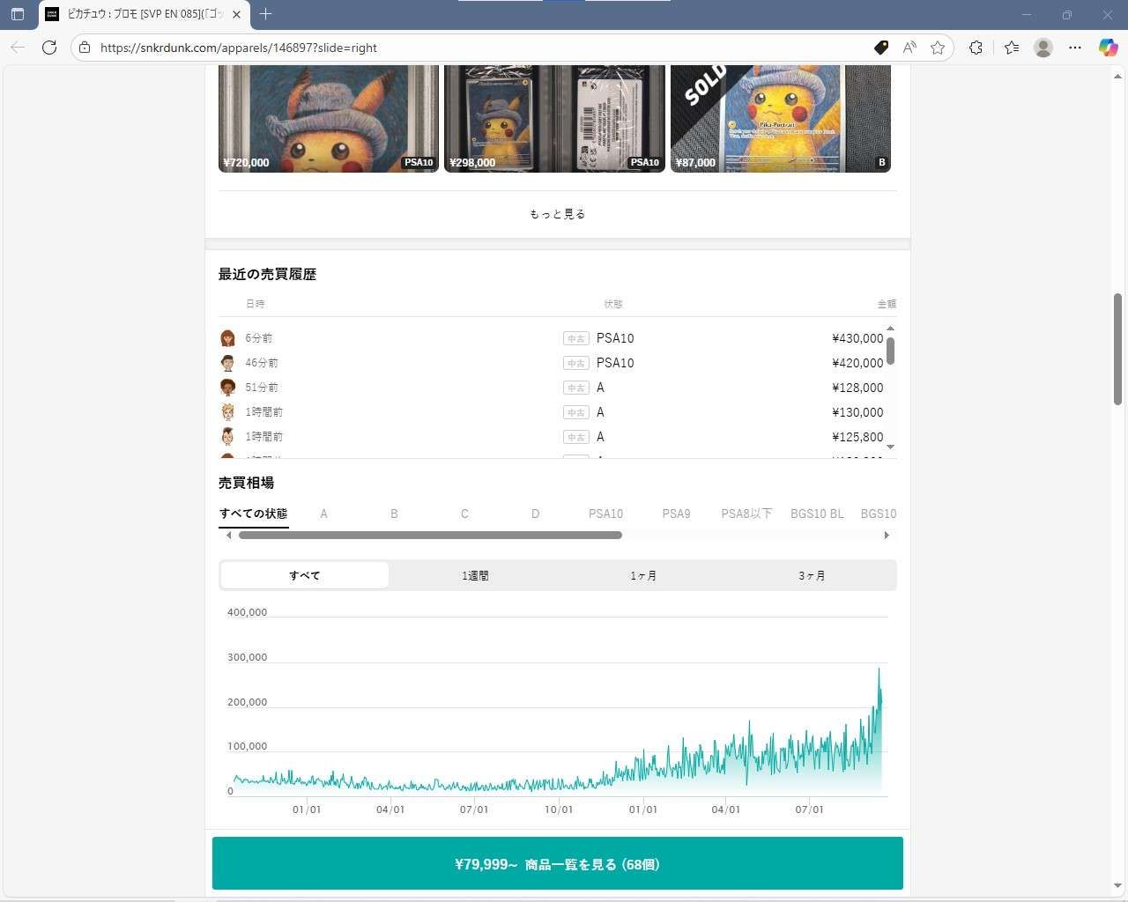
Task: Open a new browser tab
Action: (x=266, y=14)
